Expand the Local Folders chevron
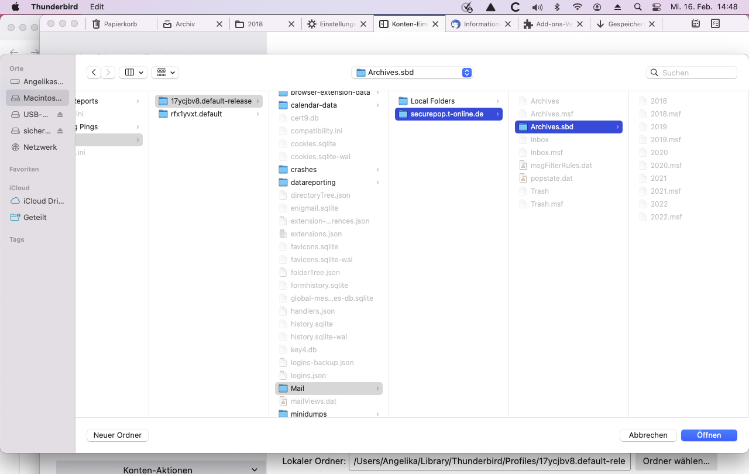 pyautogui.click(x=497, y=101)
